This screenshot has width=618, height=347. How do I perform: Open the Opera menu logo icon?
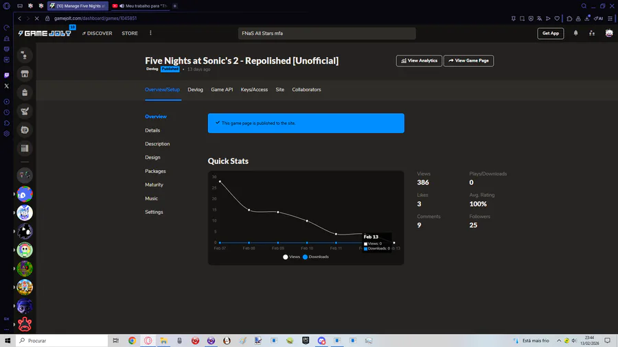tap(6, 6)
